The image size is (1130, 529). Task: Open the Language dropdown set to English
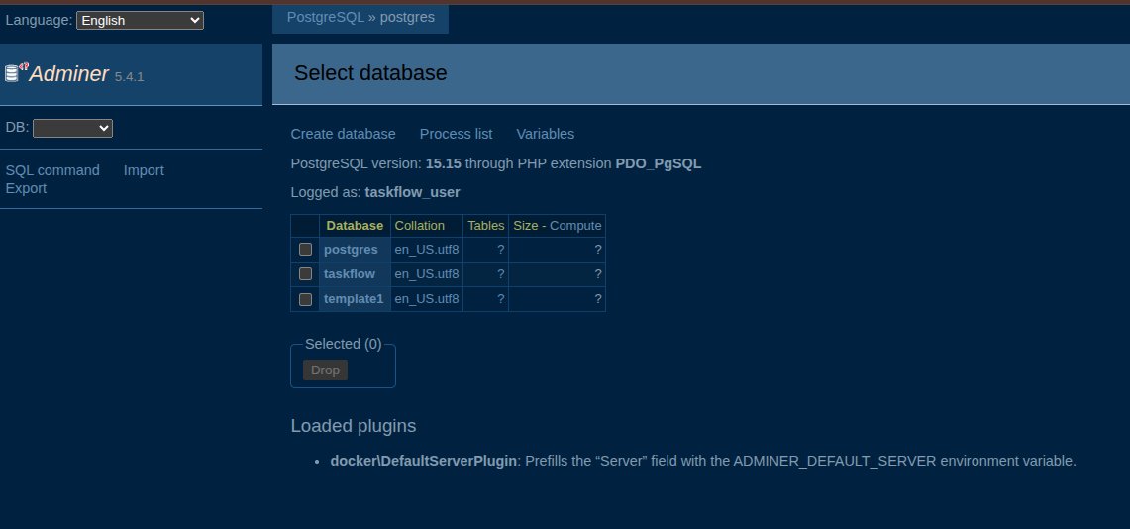pos(140,20)
